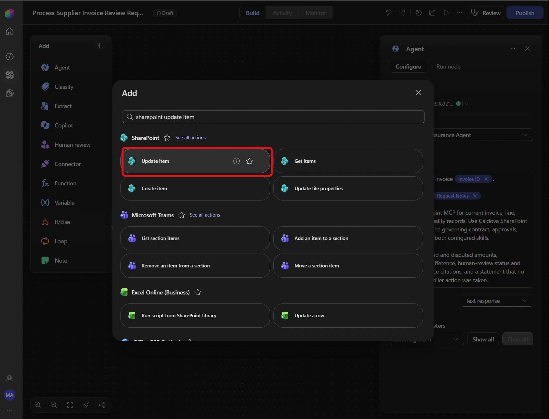Screen dimensions: 549x419
Task: Close the Agent configuration panel
Action: (x=527, y=49)
